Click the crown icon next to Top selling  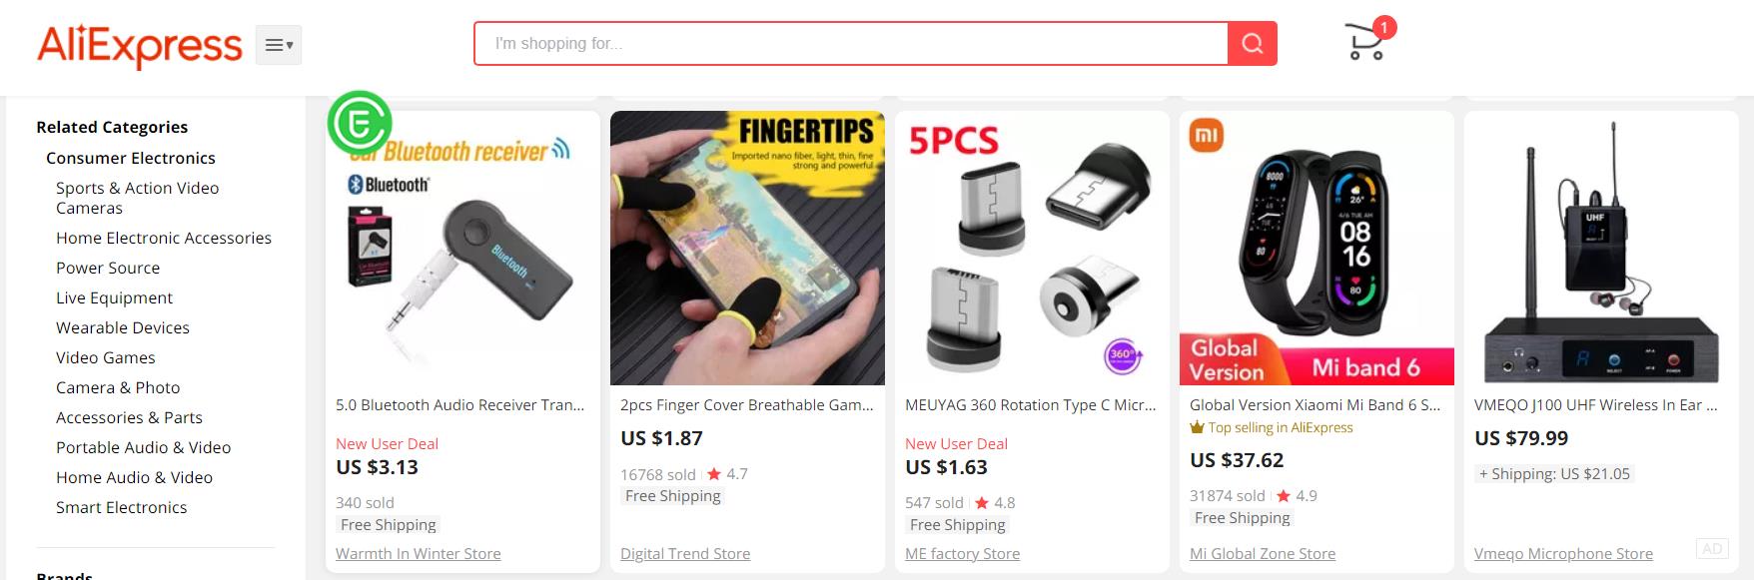(x=1197, y=427)
